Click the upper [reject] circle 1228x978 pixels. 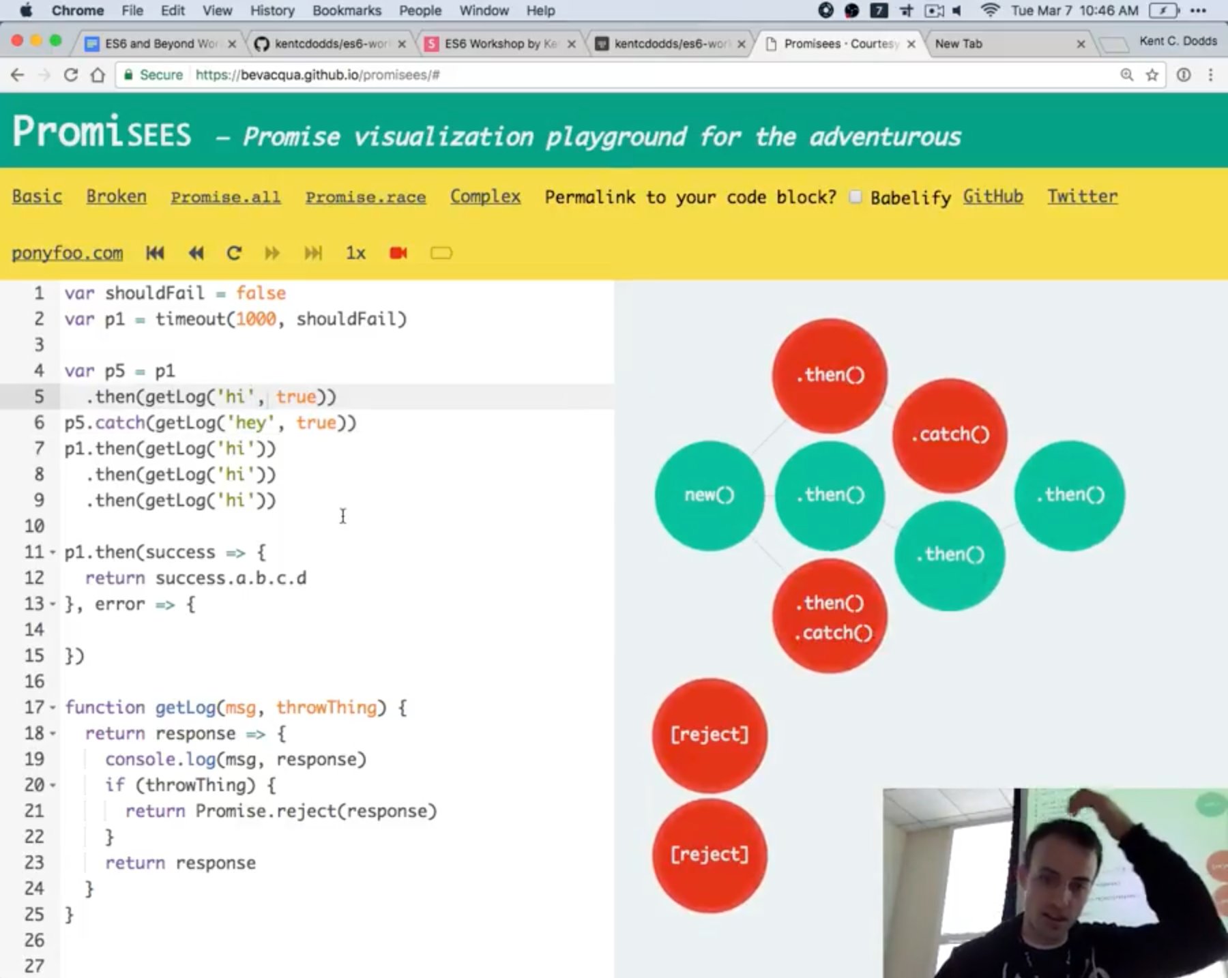pos(710,735)
